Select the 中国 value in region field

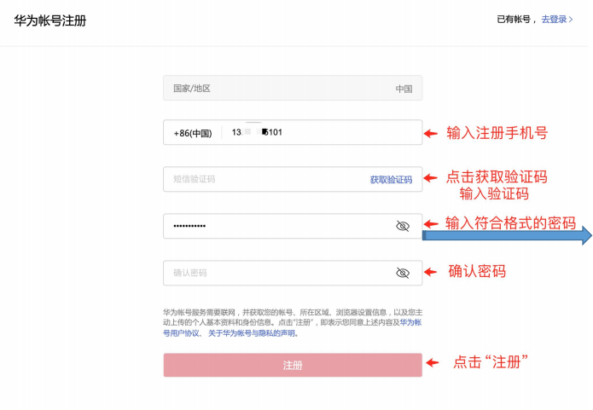pyautogui.click(x=404, y=89)
